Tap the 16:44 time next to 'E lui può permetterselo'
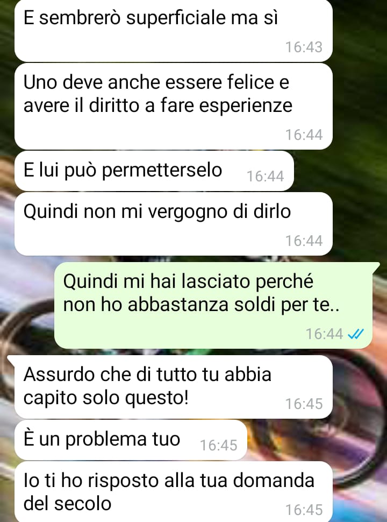Image resolution: width=387 pixels, height=522 pixels. point(265,176)
